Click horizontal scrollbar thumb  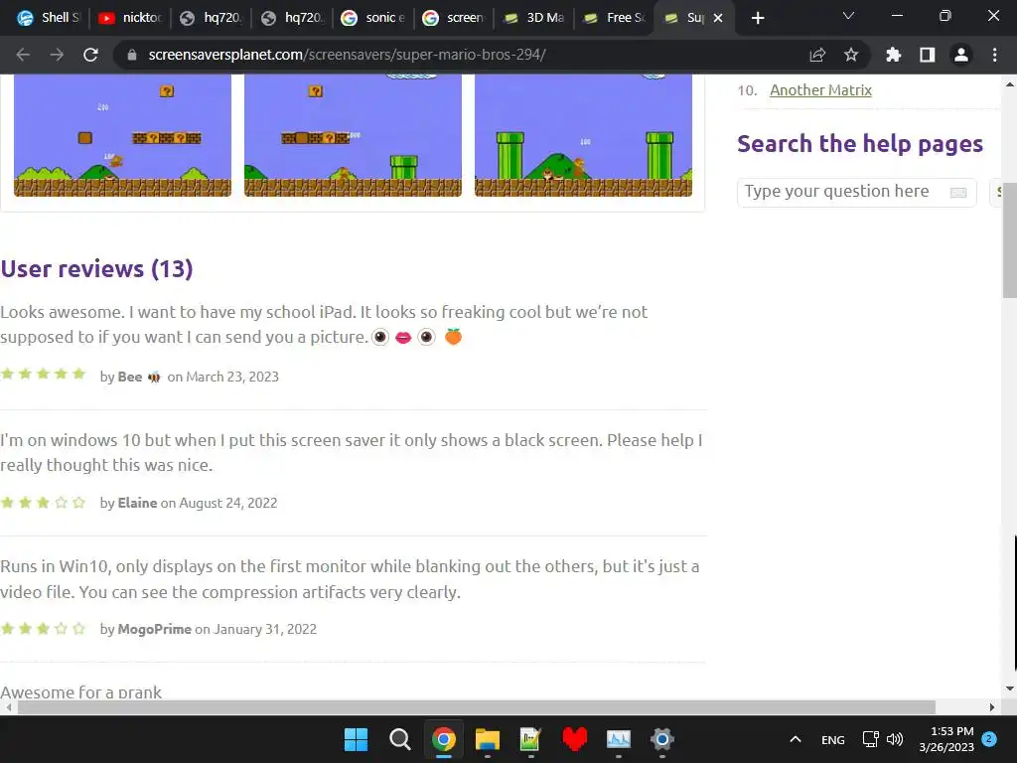pyautogui.click(x=477, y=707)
